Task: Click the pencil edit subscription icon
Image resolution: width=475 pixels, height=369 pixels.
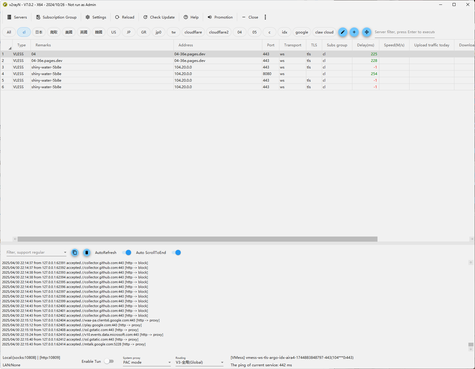Action: (x=342, y=32)
